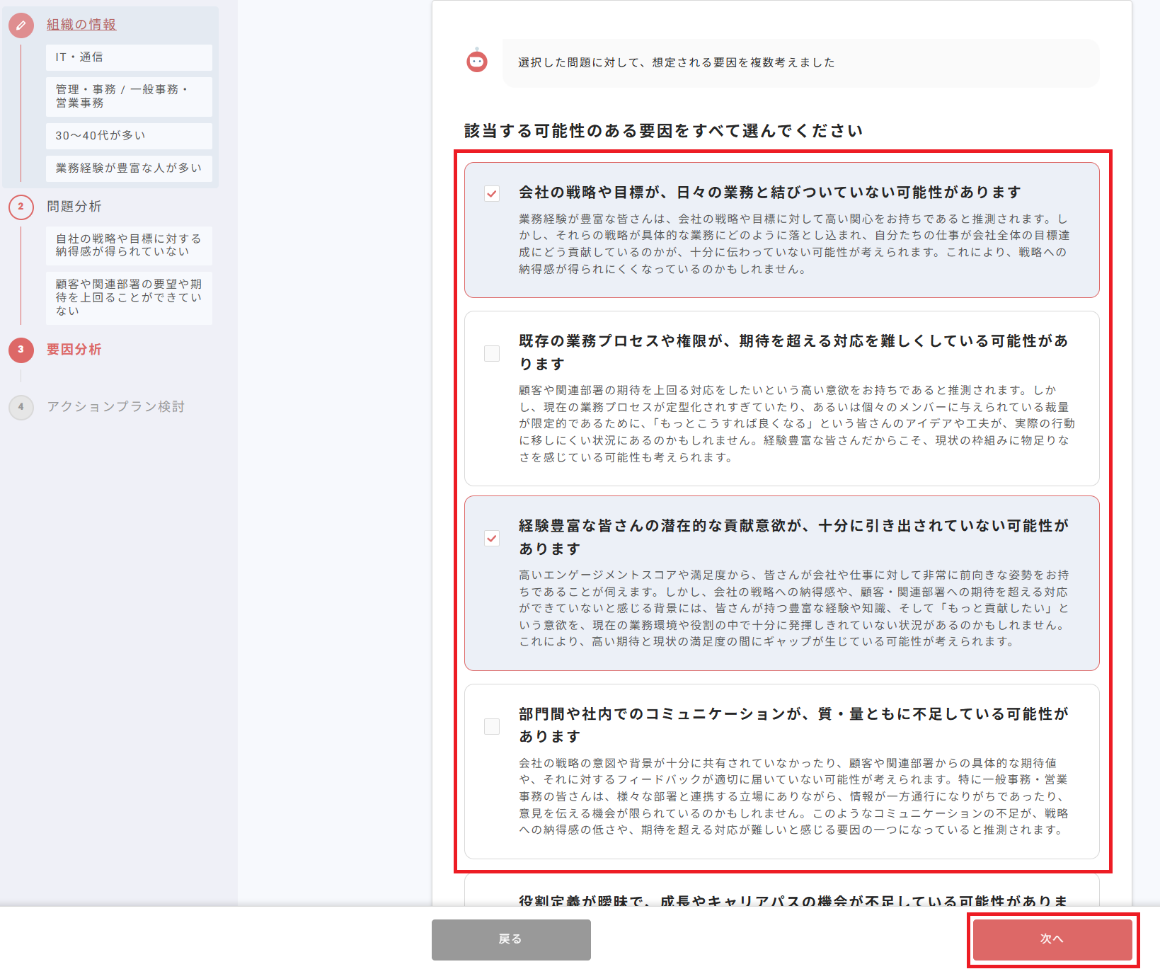Open the 組織の情報 link
Image resolution: width=1160 pixels, height=969 pixels.
[x=81, y=25]
